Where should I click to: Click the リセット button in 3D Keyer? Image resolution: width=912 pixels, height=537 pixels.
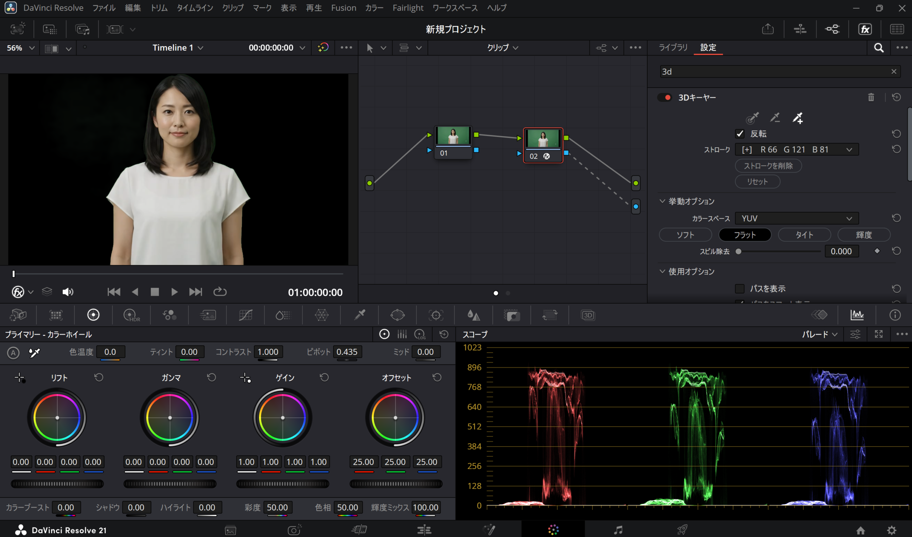pos(757,181)
